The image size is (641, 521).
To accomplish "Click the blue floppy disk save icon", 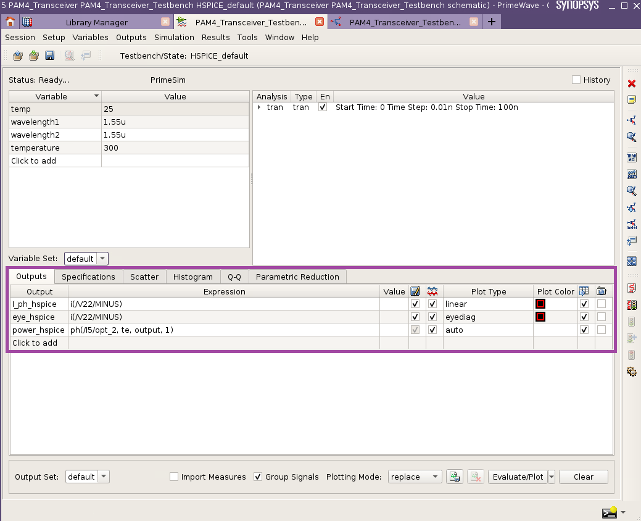I will click(49, 56).
